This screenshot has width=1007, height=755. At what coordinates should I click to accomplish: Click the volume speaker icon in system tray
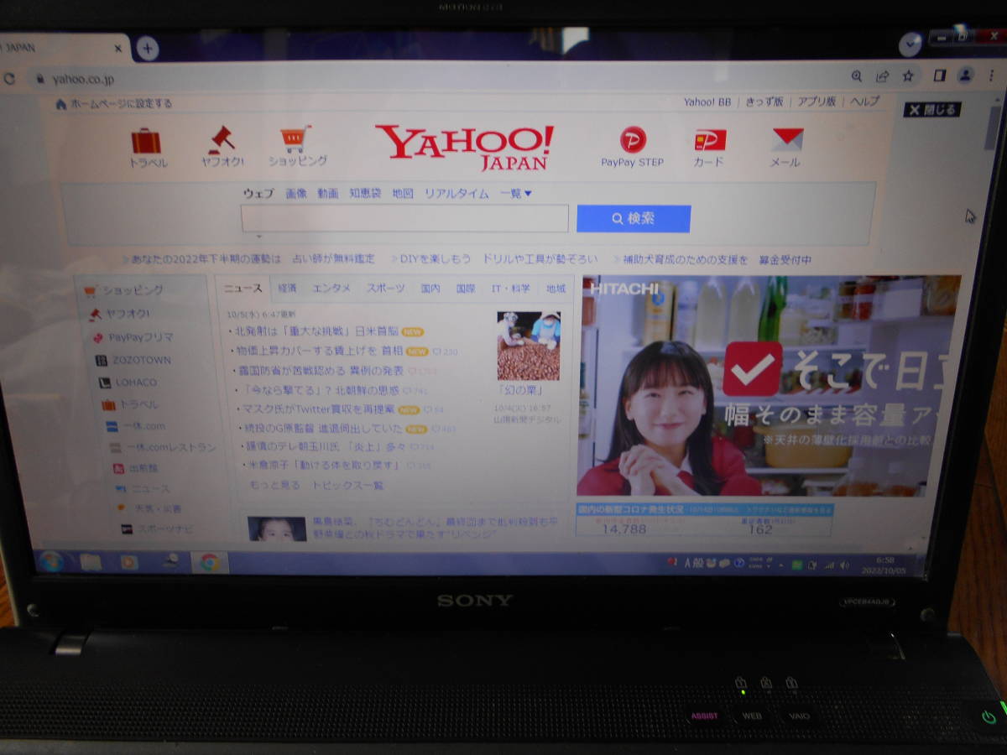pyautogui.click(x=843, y=565)
